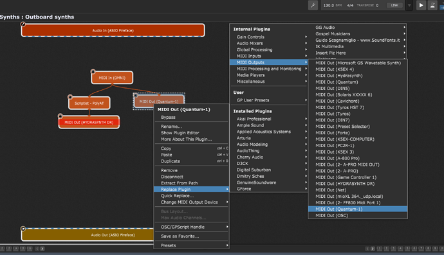Expand the Presets submenu

191,245
